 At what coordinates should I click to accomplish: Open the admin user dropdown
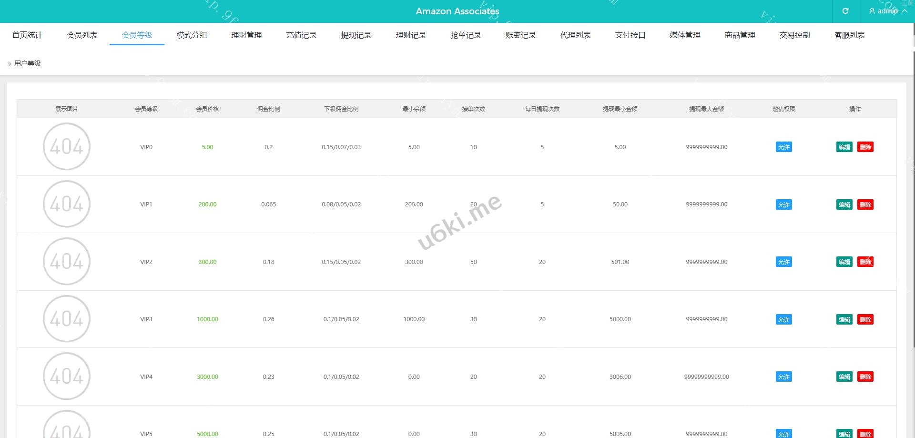pyautogui.click(x=887, y=11)
